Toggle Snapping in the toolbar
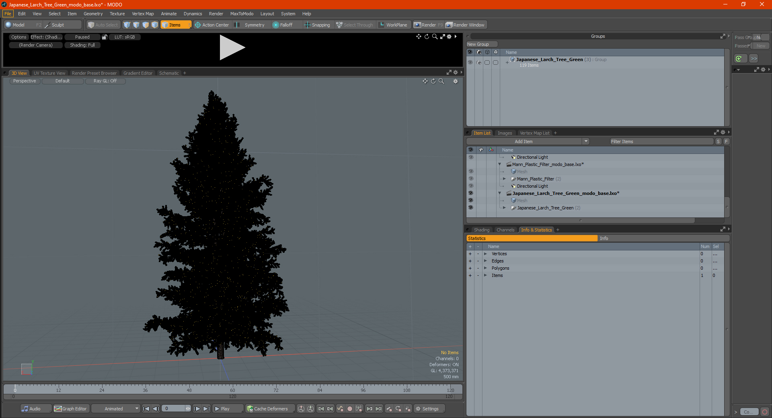 [317, 25]
